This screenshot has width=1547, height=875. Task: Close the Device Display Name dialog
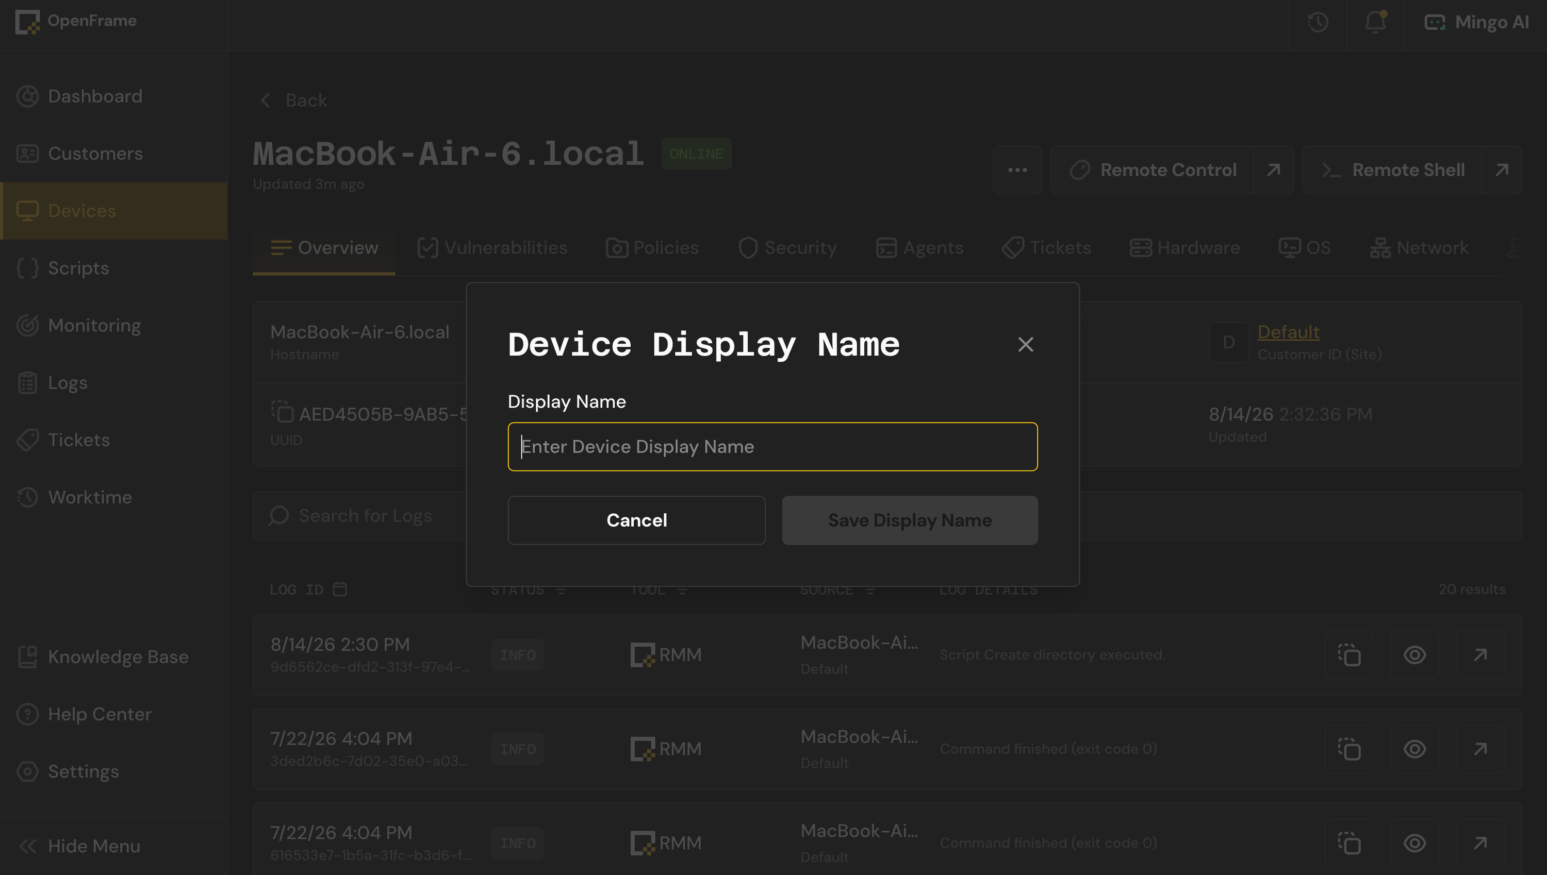point(1025,344)
